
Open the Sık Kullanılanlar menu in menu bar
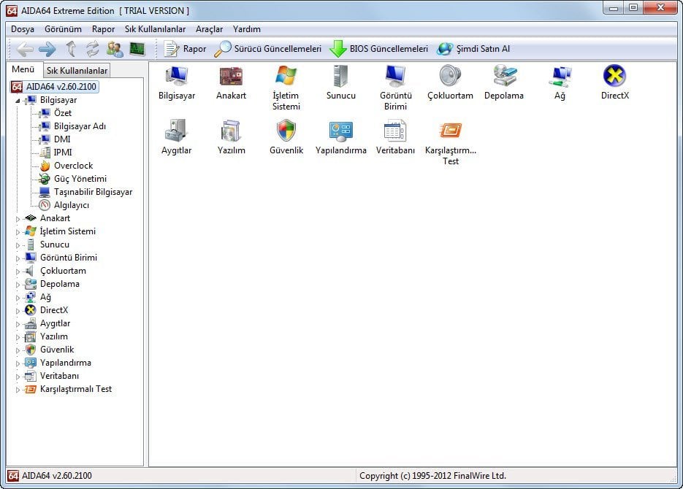[155, 29]
